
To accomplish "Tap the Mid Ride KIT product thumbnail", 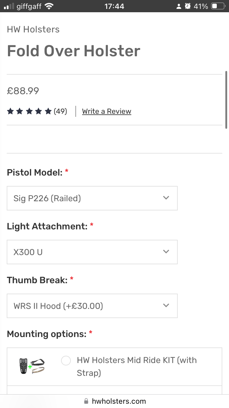I will click(32, 366).
